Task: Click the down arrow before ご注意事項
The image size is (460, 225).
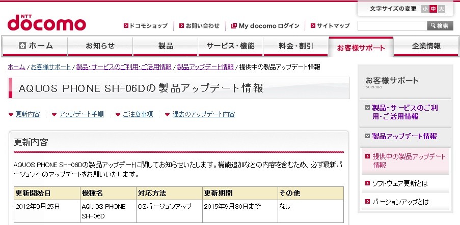Action: click(118, 115)
